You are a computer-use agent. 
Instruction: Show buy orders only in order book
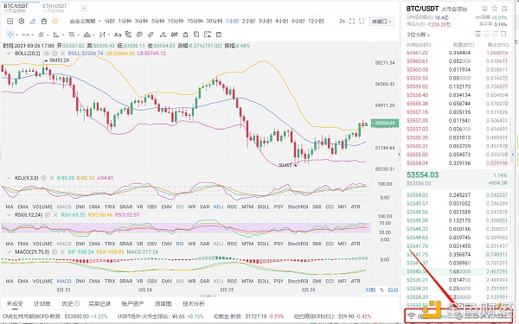486,34
